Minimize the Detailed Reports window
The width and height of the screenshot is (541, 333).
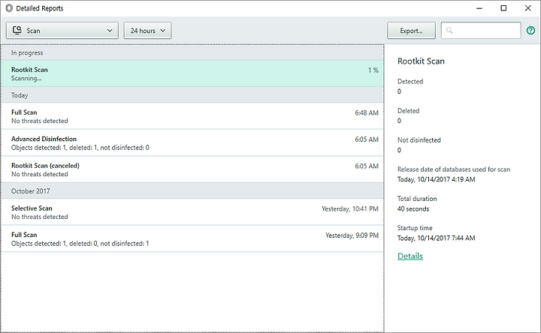[x=479, y=8]
